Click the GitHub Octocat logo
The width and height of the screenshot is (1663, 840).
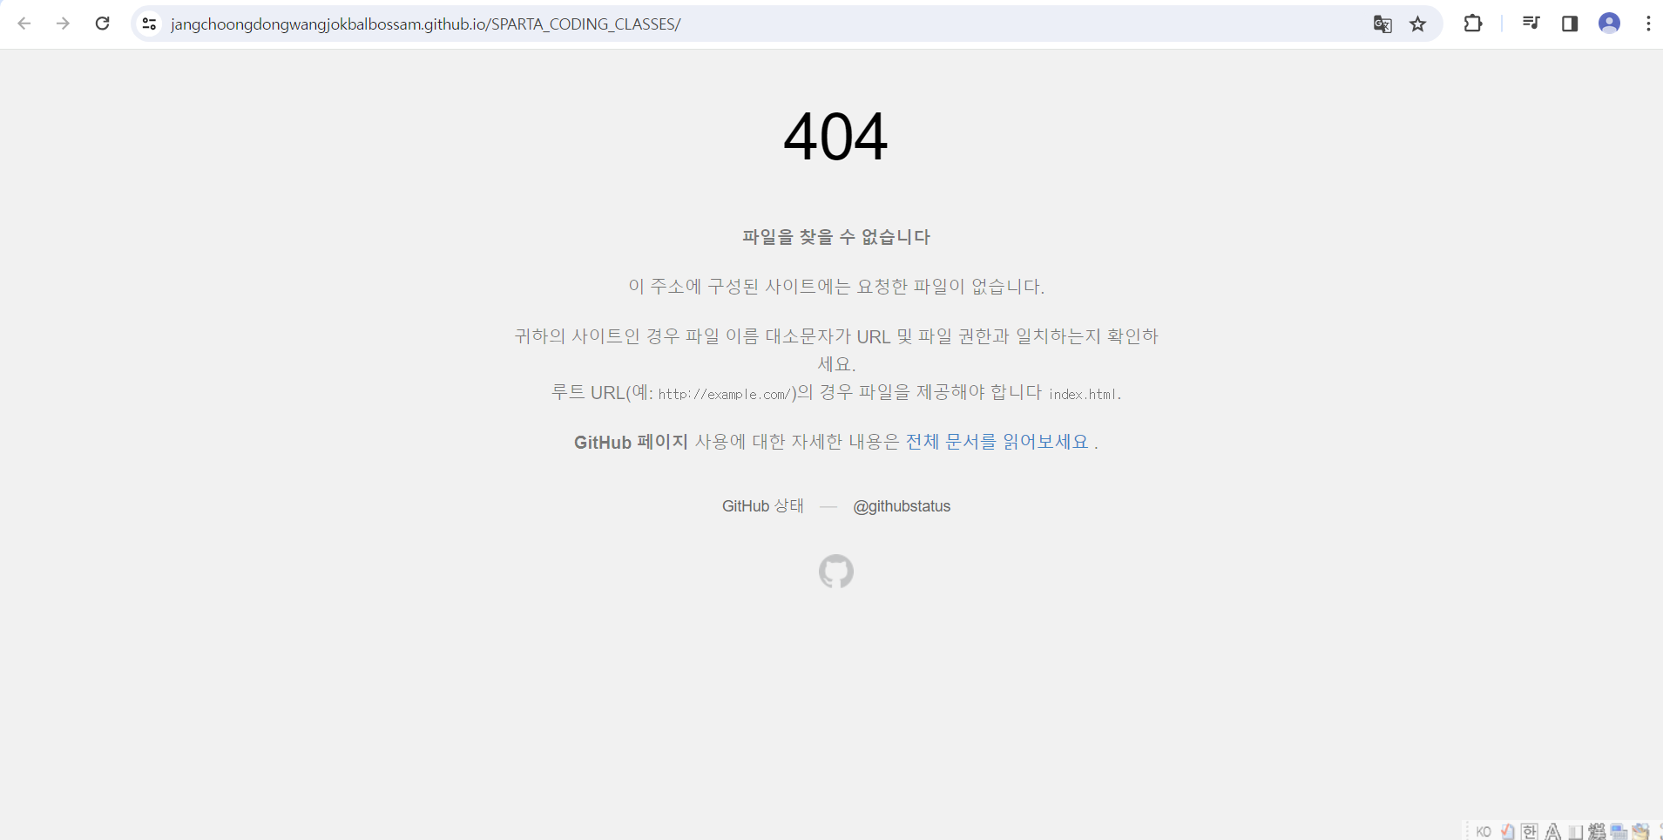[836, 572]
